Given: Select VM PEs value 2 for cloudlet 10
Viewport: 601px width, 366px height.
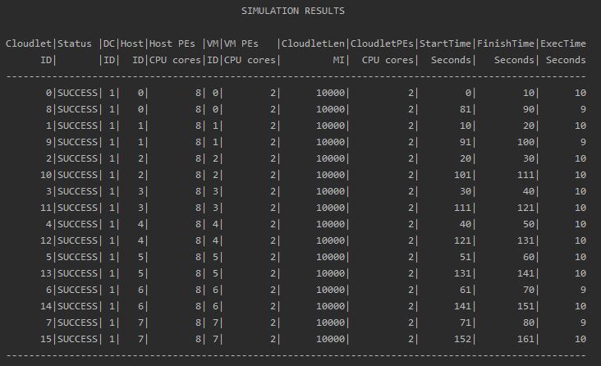Looking at the screenshot, I should (x=273, y=175).
